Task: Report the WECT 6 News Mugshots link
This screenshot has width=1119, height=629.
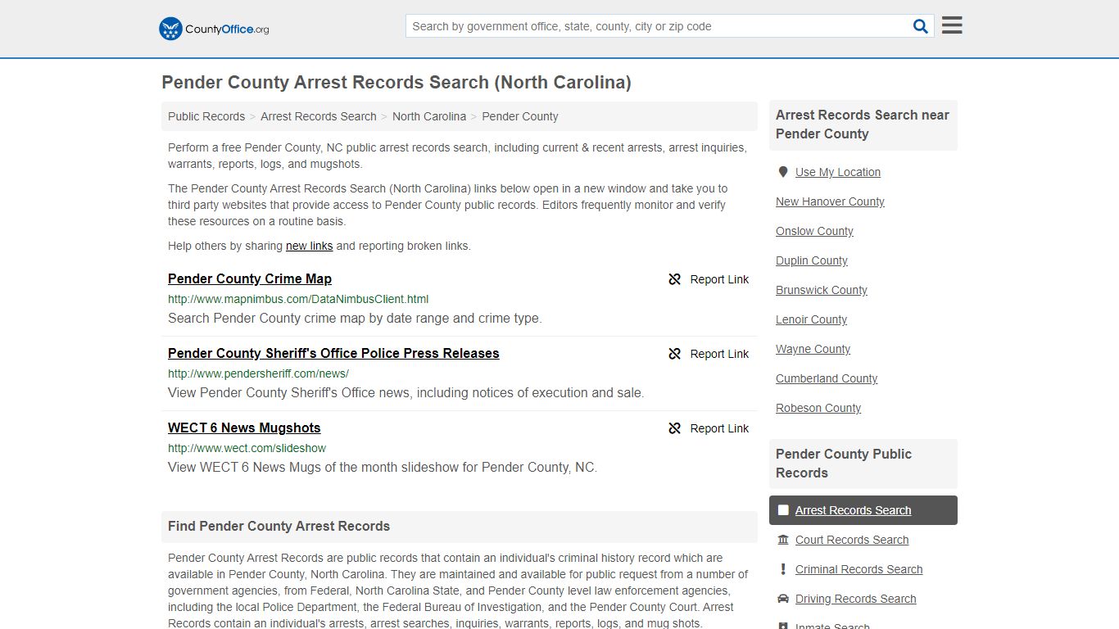Action: [709, 428]
